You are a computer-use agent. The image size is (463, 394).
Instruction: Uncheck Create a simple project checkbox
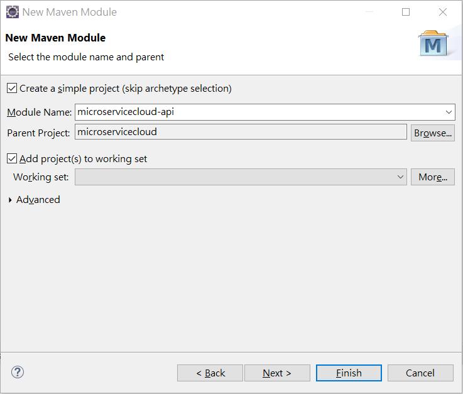12,88
